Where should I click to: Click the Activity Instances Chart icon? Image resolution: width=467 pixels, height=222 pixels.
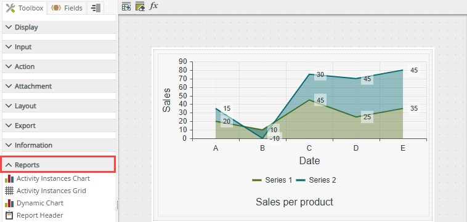(x=9, y=178)
